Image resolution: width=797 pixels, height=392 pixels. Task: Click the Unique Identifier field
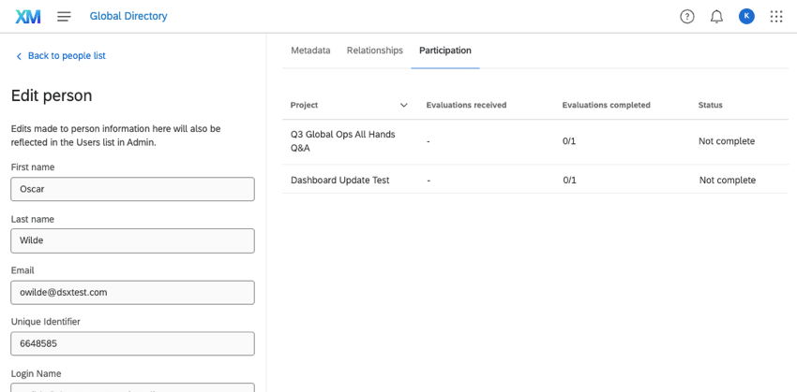coord(132,343)
